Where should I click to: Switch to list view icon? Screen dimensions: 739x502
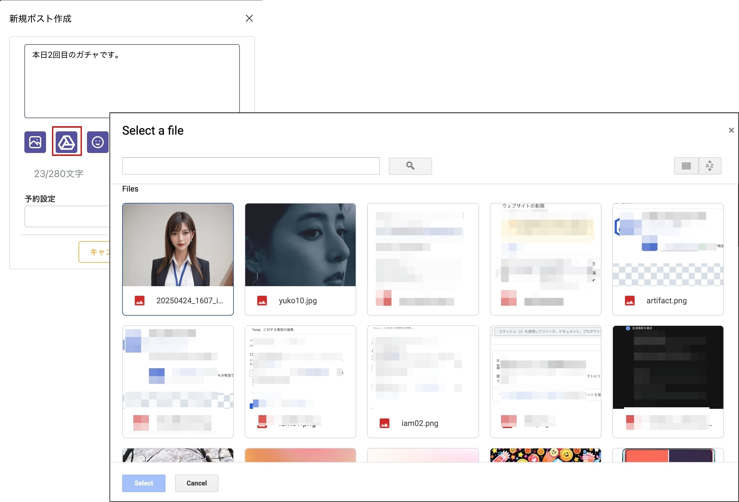coord(686,166)
